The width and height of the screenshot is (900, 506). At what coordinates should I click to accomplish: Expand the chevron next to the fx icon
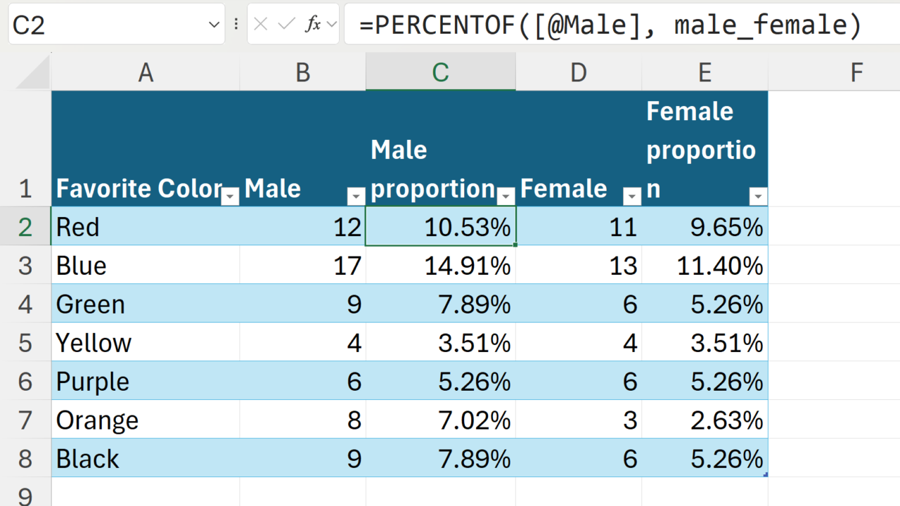[x=332, y=25]
